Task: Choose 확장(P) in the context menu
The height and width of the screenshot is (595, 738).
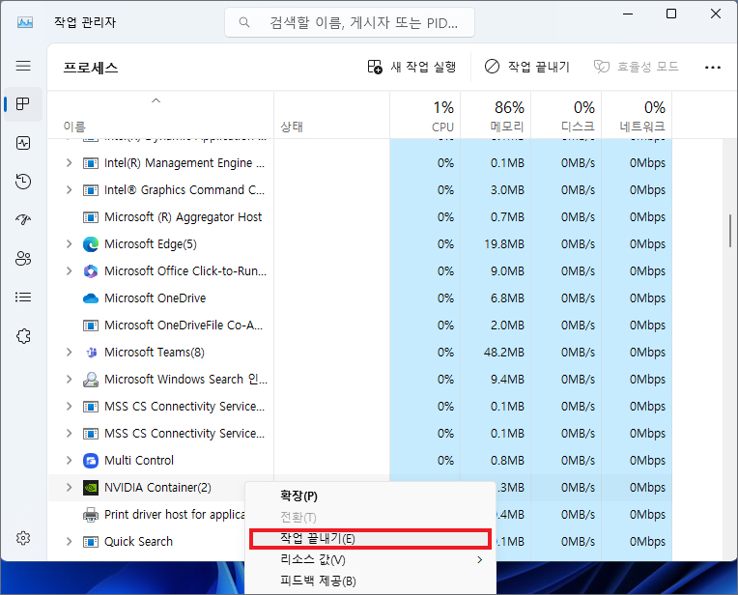Action: pos(370,496)
